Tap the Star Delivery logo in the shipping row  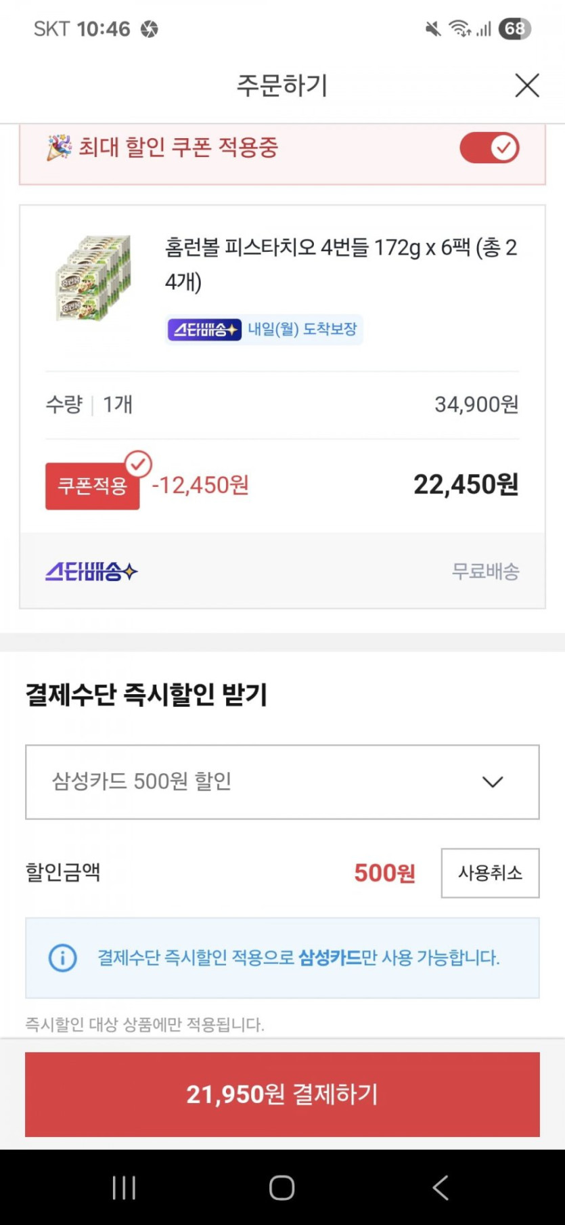[91, 572]
